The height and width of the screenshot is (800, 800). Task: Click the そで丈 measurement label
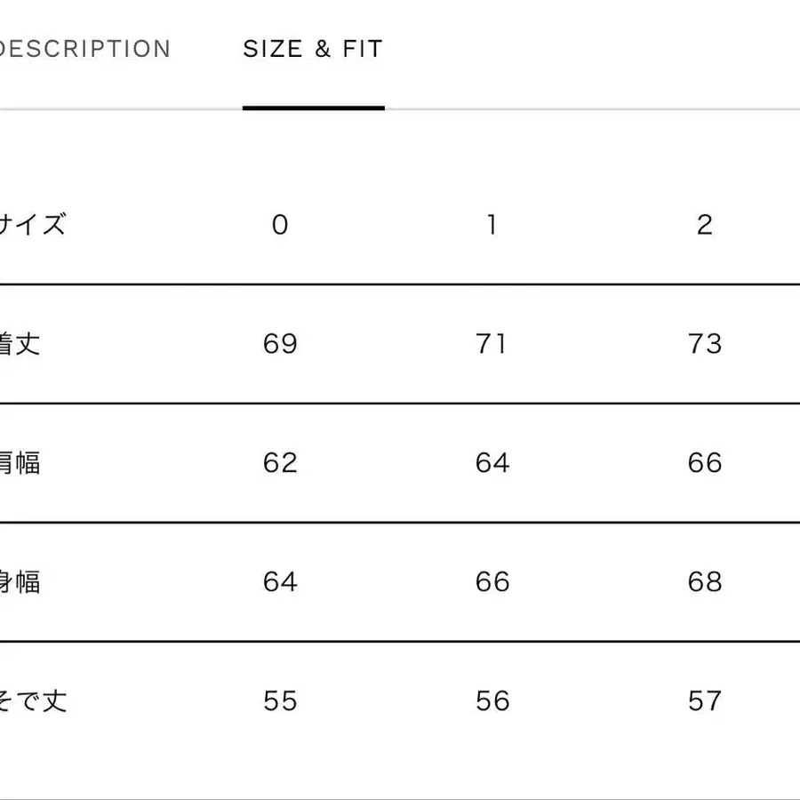pos(36,701)
